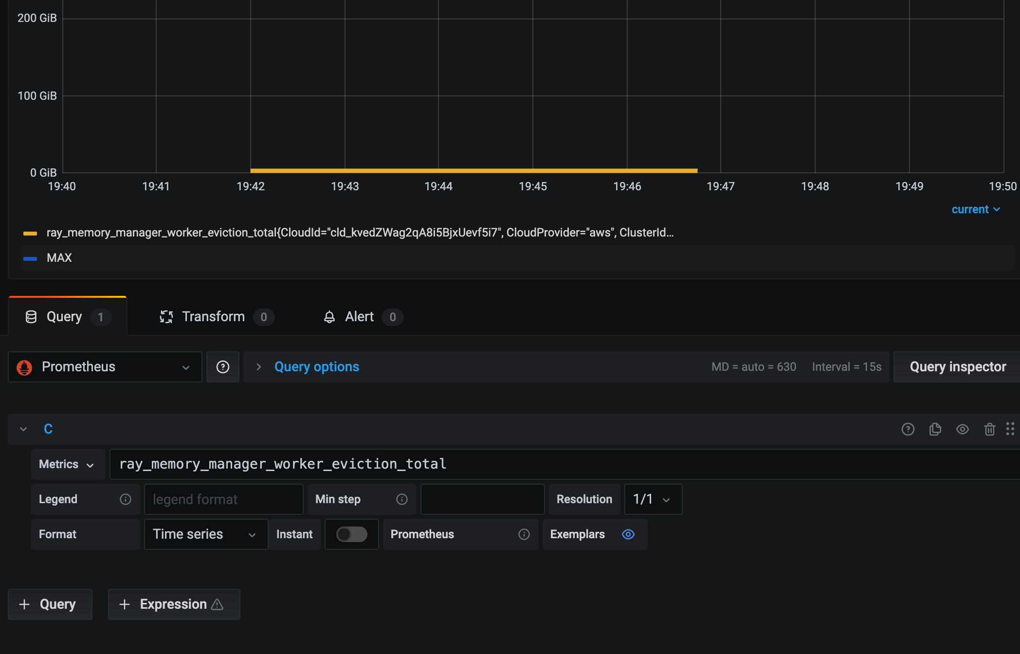Switch to the Query tab
The image size is (1020, 654).
(68, 317)
